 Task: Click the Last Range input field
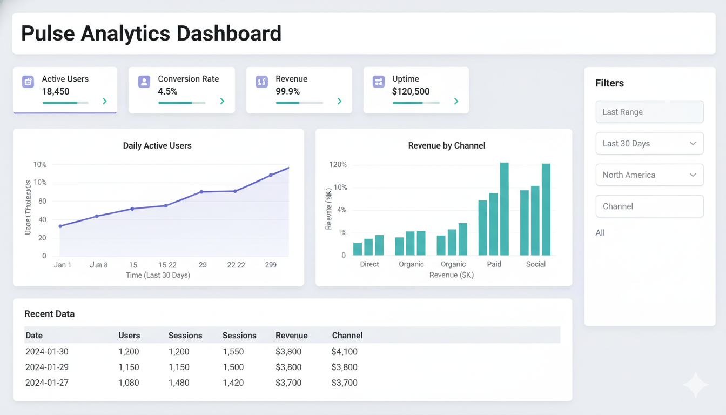tap(649, 112)
